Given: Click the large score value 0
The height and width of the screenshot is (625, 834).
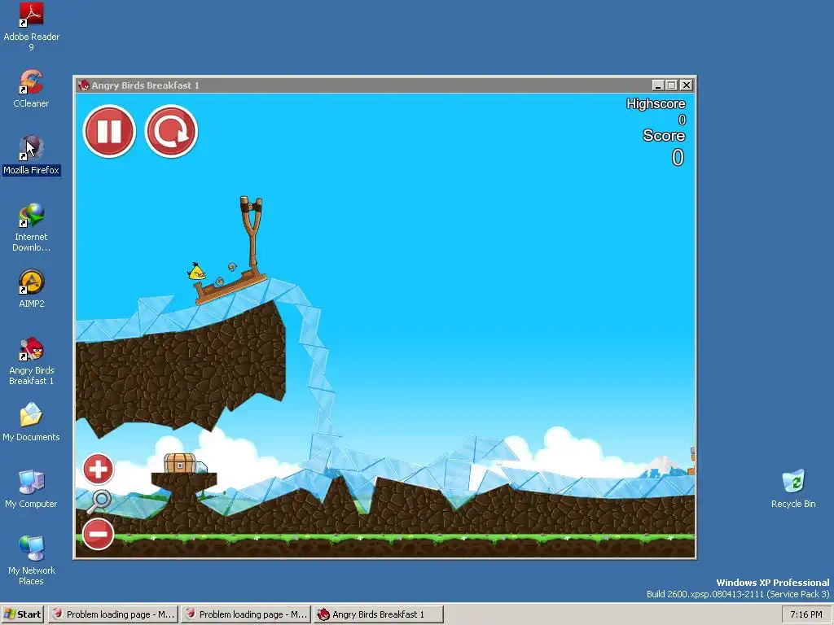Looking at the screenshot, I should (x=678, y=157).
